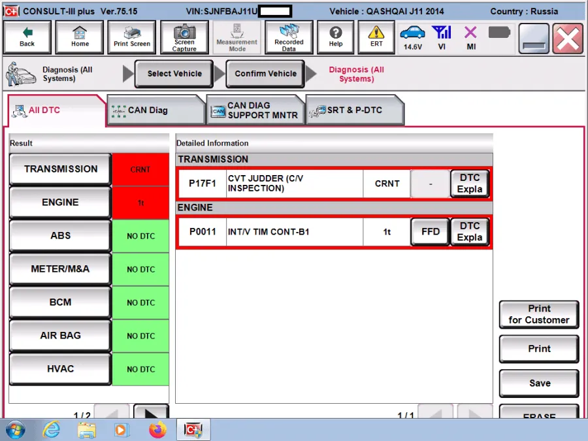Click the Print button
This screenshot has width=588, height=441.
(x=539, y=349)
